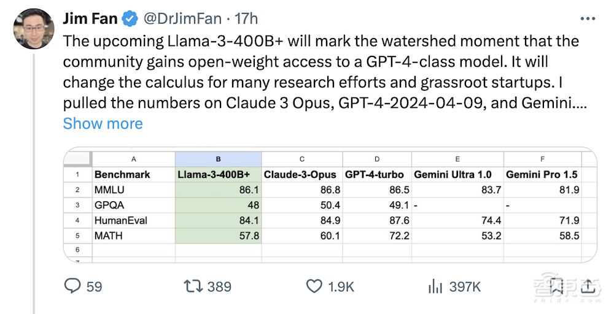Image resolution: width=614 pixels, height=314 pixels.
Task: Expand tweet with Show more
Action: [103, 123]
